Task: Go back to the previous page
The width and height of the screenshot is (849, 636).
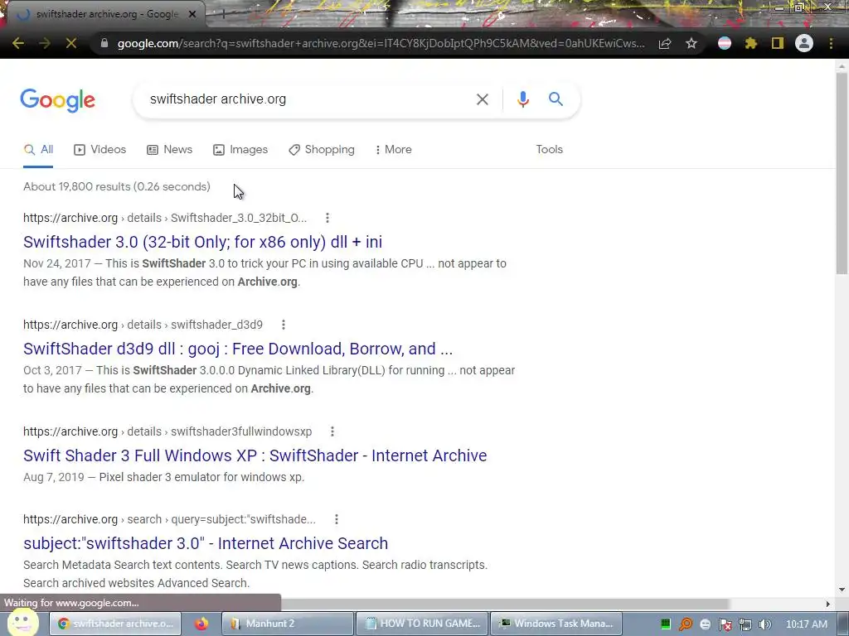Action: pos(18,43)
